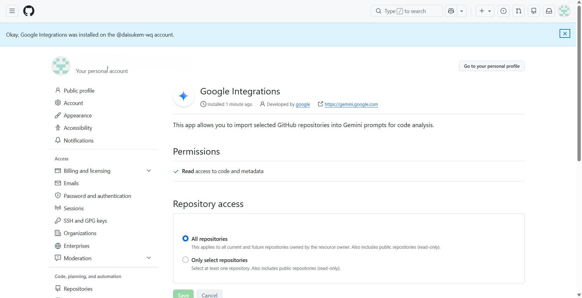This screenshot has height=298, width=582.
Task: Click the pull requests icon in the header
Action: 518,11
